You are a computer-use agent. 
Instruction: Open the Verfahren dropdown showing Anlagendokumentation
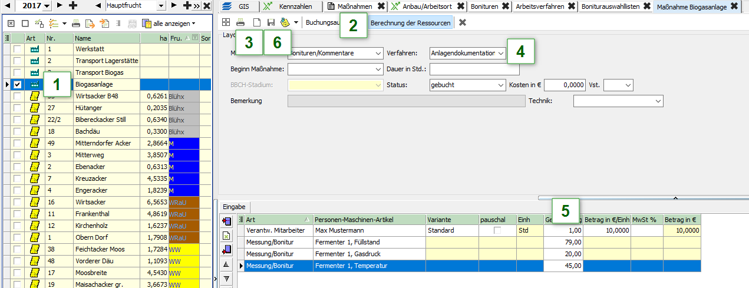click(x=500, y=53)
